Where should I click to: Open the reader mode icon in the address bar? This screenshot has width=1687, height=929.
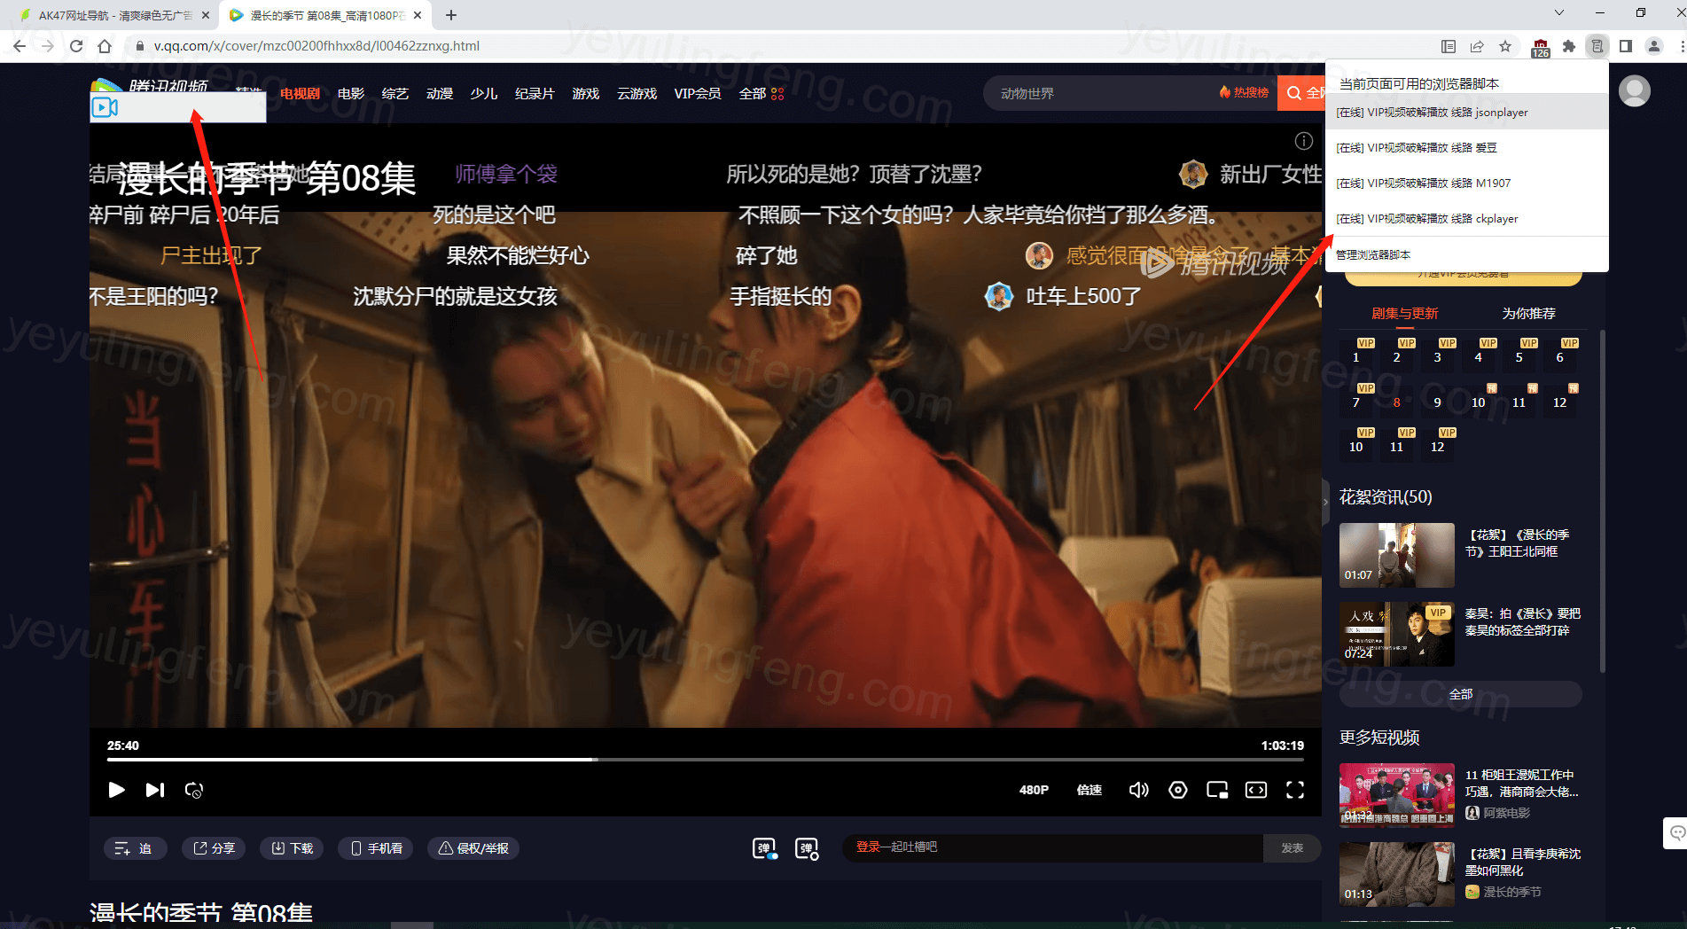pyautogui.click(x=1449, y=46)
